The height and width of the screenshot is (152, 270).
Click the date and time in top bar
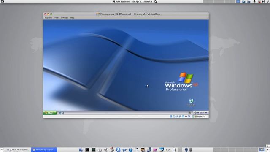click(142, 2)
